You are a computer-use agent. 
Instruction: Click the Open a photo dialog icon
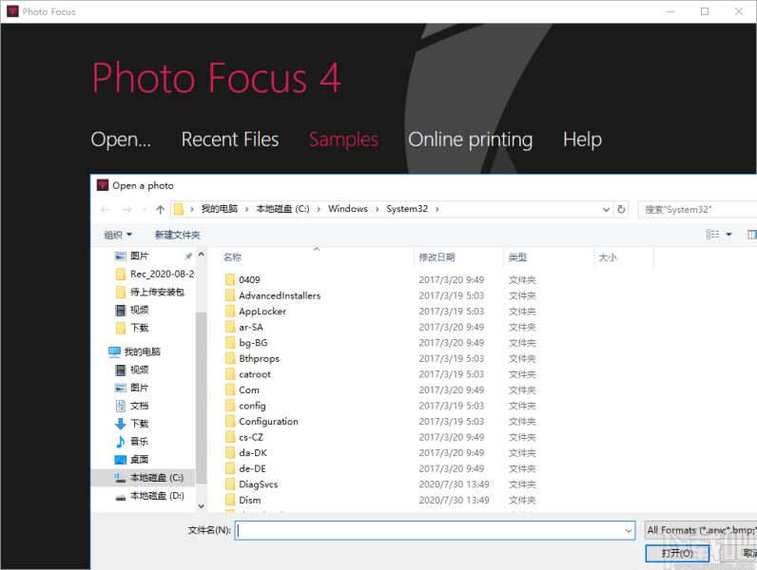pos(103,185)
